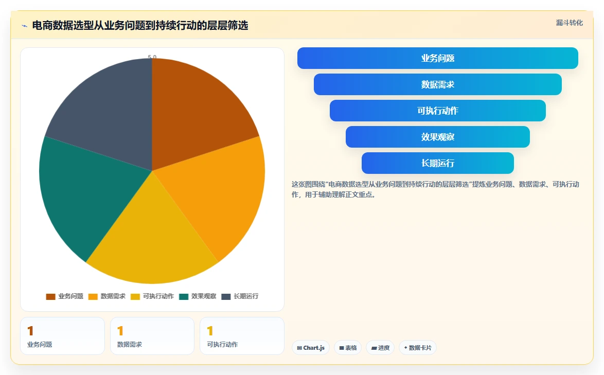
Task: Click the 长期运行 legend label
Action: [x=246, y=296]
